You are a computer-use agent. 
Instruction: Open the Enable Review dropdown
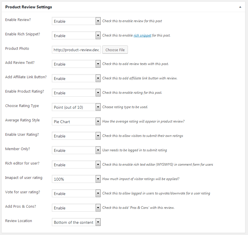76,21
